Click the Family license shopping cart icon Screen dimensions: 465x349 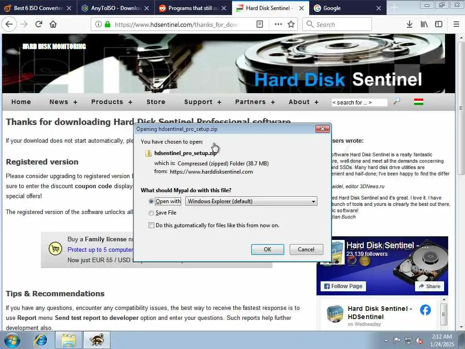(55, 249)
